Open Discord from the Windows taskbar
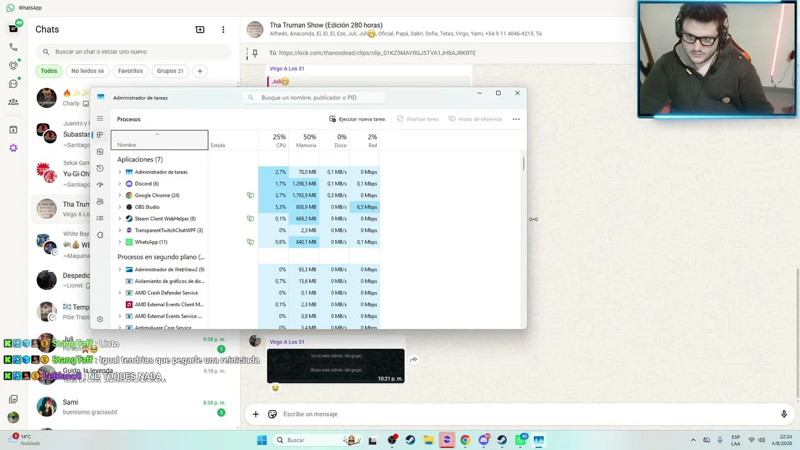 click(484, 440)
